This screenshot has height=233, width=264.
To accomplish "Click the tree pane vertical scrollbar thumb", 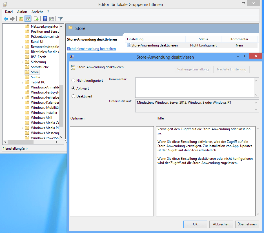I will 61,106.
